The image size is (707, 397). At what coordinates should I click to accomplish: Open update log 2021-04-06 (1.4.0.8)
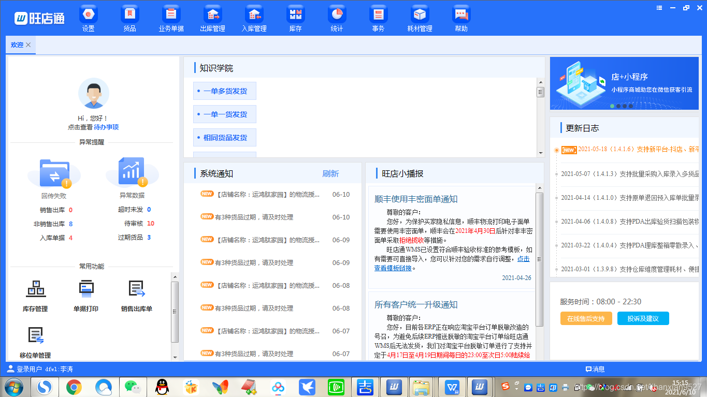click(630, 221)
